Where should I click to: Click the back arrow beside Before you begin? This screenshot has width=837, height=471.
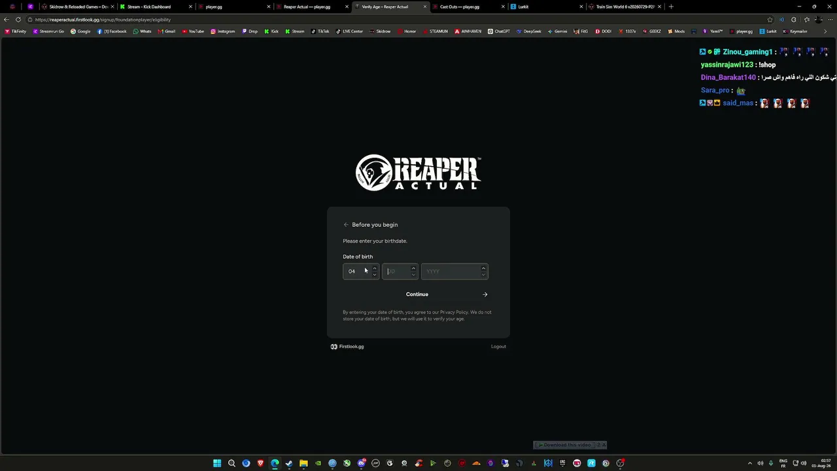click(x=346, y=225)
